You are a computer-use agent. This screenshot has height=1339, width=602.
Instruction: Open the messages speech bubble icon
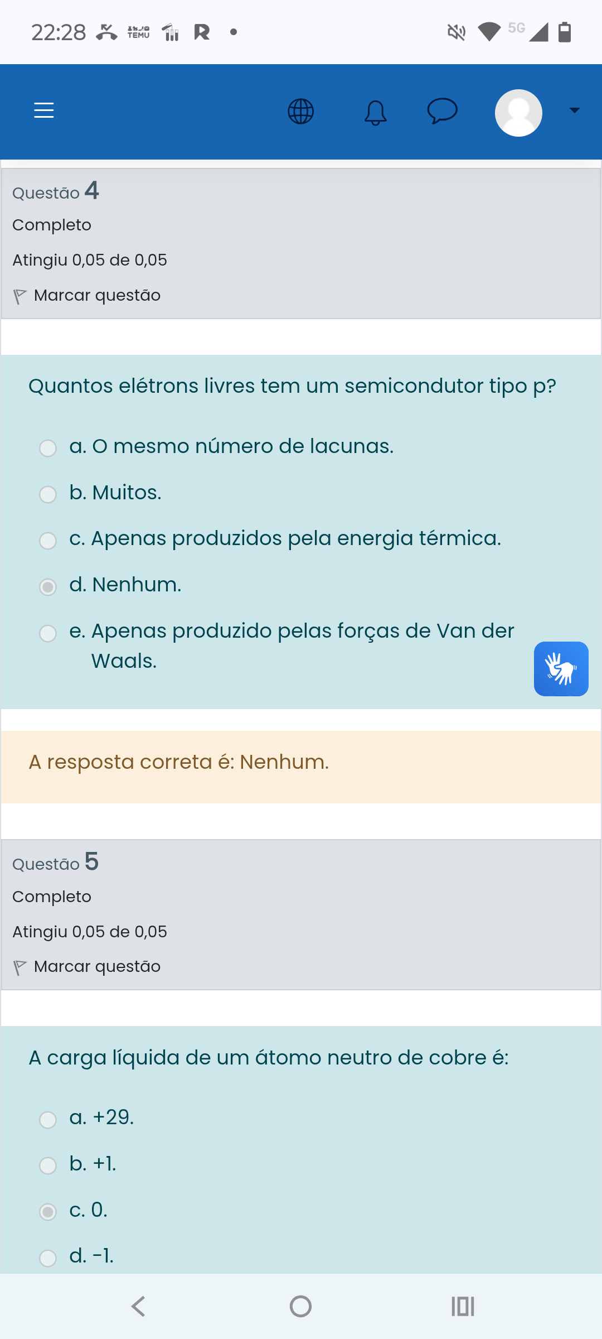[x=443, y=110]
